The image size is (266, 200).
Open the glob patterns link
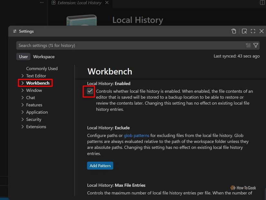tap(136, 136)
